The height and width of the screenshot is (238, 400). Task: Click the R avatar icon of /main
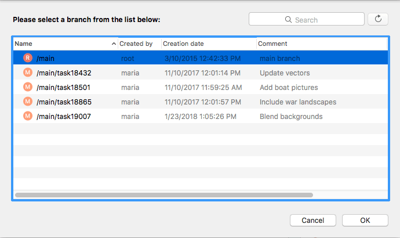coord(28,58)
